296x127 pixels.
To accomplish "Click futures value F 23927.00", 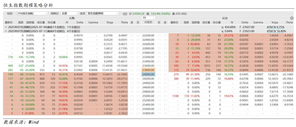I will pyautogui.click(x=247, y=27).
